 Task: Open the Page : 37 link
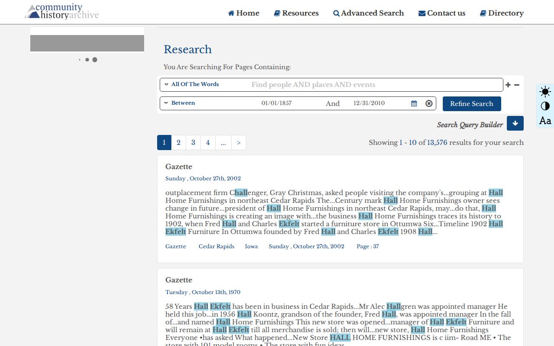(x=368, y=247)
